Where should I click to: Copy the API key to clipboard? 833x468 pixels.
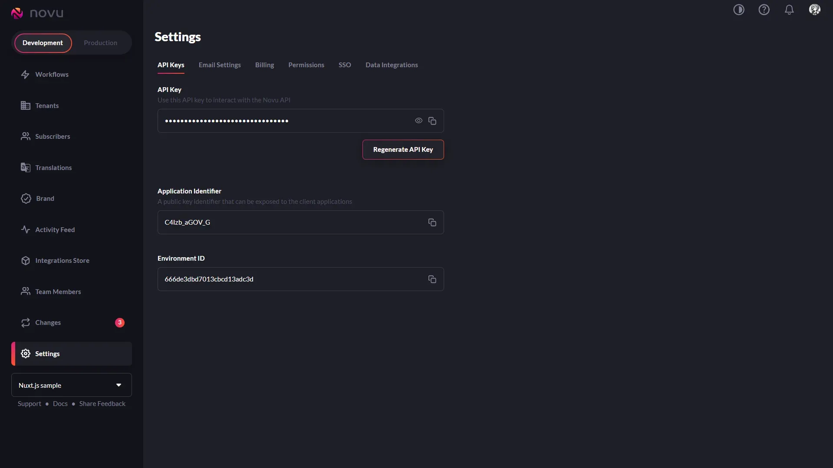coord(432,121)
